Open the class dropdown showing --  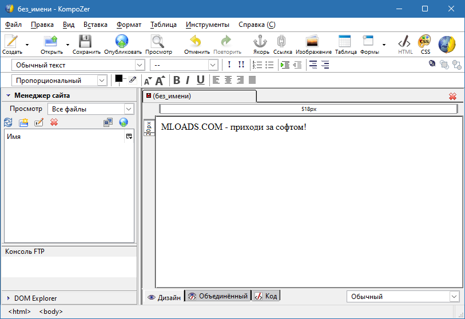click(x=184, y=65)
